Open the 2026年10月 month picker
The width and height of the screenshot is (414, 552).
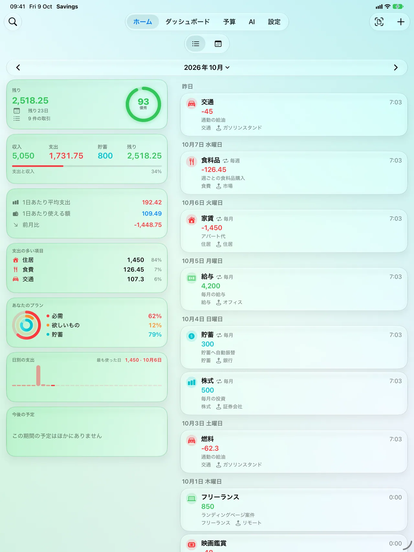(x=207, y=67)
